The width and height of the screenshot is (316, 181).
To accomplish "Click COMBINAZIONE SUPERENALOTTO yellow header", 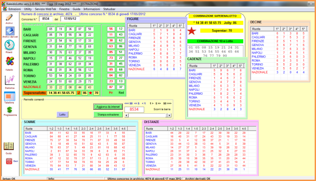I will (x=215, y=16).
